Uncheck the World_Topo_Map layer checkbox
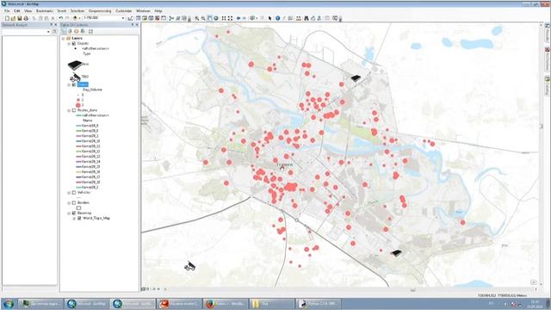 [x=79, y=218]
